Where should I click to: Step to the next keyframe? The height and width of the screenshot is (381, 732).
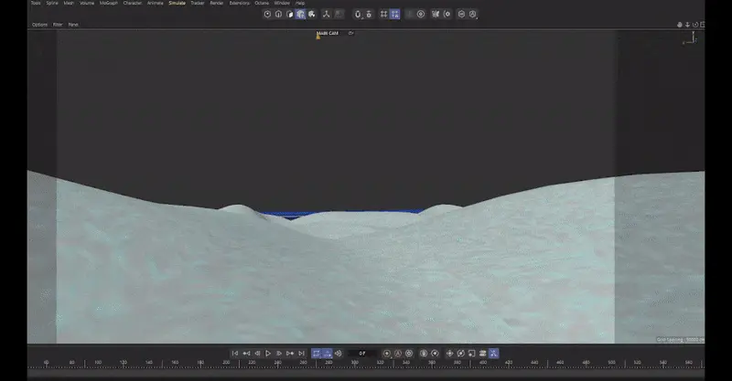click(290, 353)
